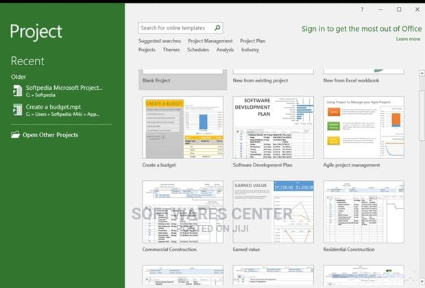Select suggested search Projects
This screenshot has height=288, width=425.
click(147, 50)
